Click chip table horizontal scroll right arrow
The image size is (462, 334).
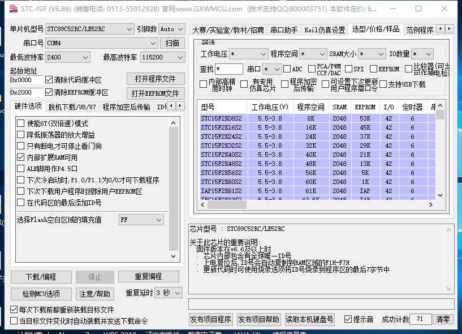click(431, 204)
